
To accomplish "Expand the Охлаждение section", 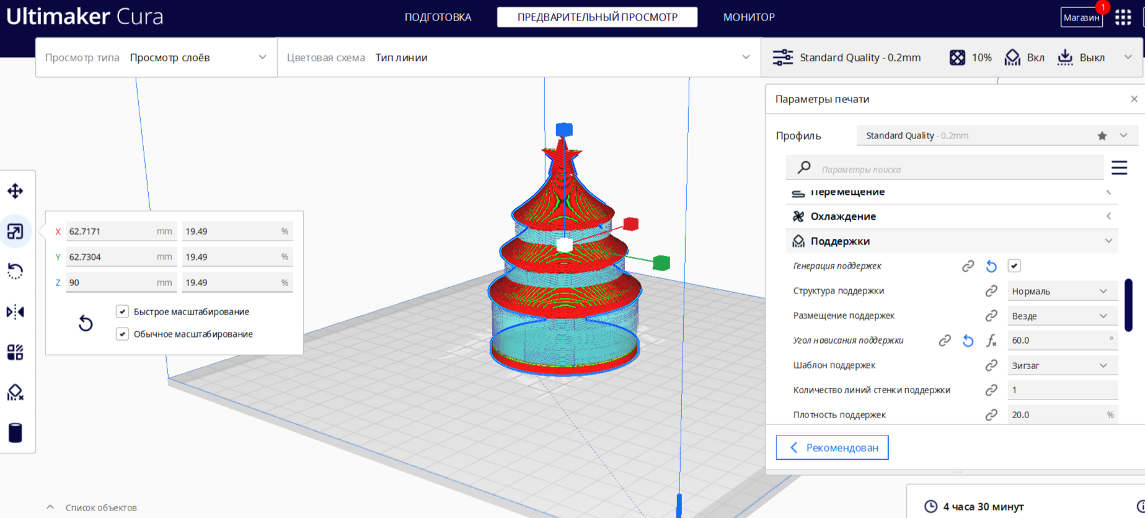I will pyautogui.click(x=952, y=217).
